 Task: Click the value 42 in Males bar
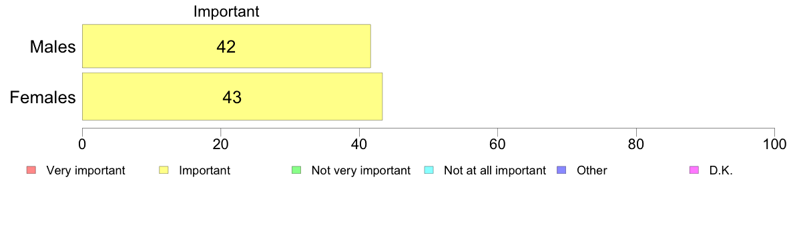pos(226,47)
